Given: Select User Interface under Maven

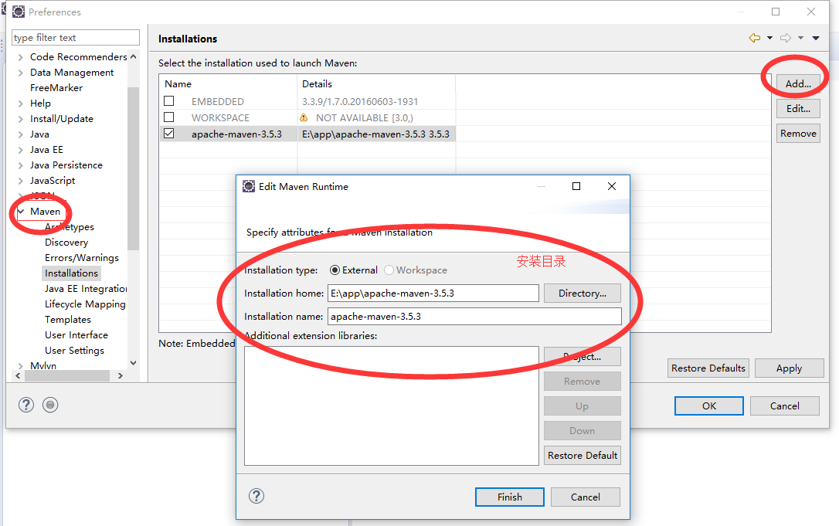Looking at the screenshot, I should (x=76, y=335).
